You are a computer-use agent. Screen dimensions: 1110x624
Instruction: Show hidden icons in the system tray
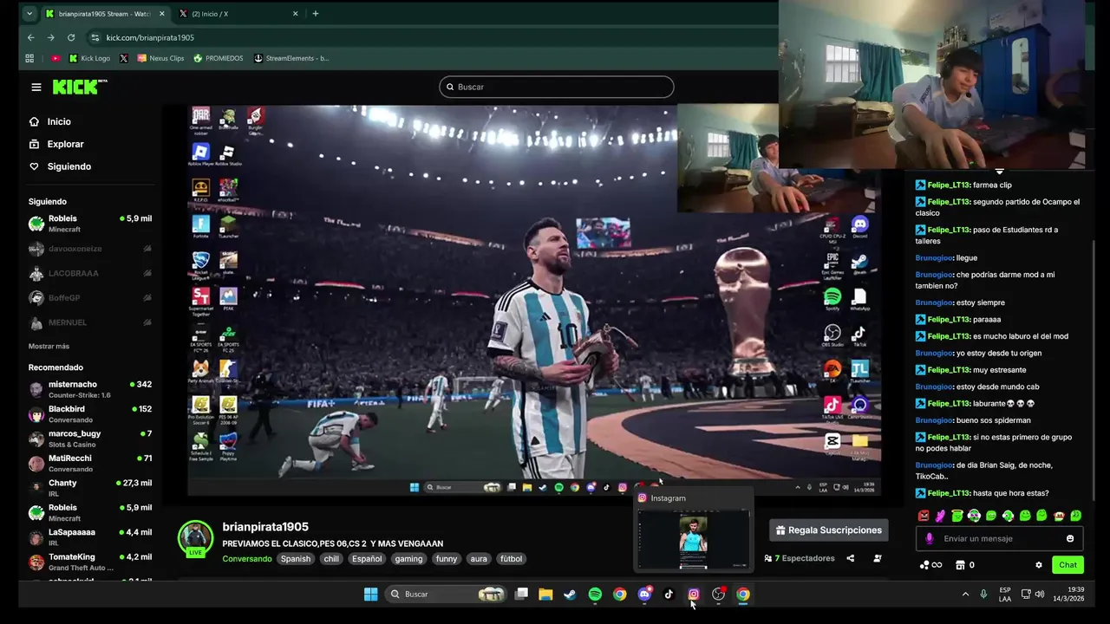[965, 594]
